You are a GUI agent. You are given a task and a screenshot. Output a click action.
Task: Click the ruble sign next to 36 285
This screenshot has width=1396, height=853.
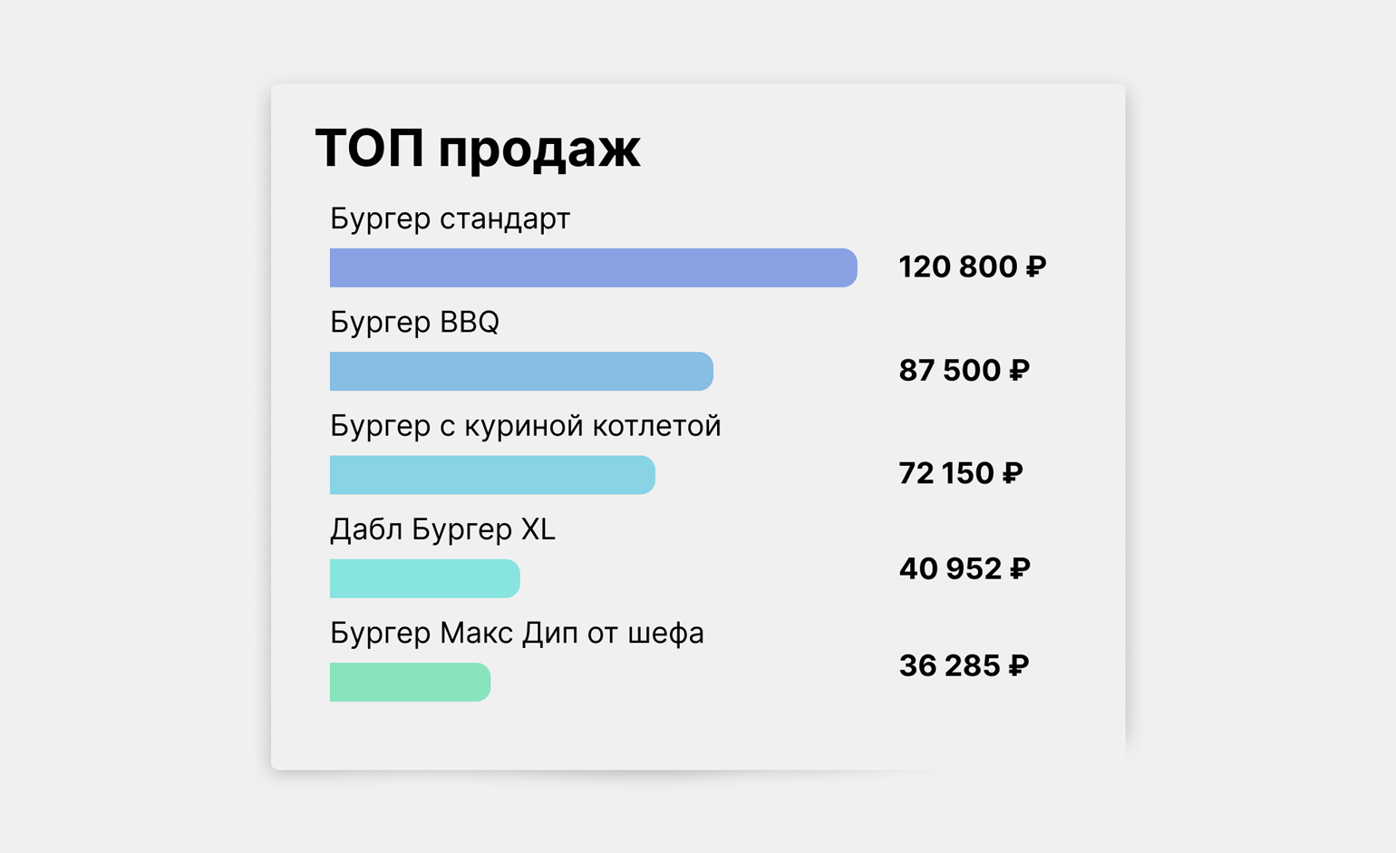pos(1019,665)
